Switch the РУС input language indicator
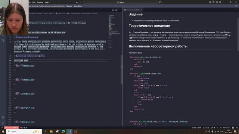239x134 pixels. pyautogui.click(x=222, y=131)
